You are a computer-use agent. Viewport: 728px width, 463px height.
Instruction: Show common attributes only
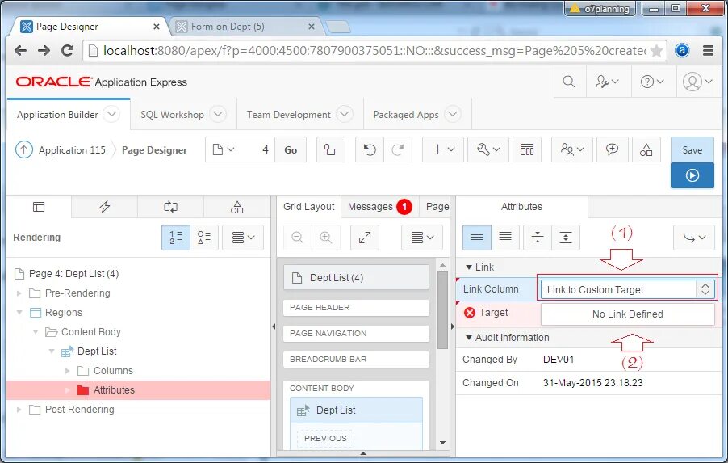click(477, 238)
